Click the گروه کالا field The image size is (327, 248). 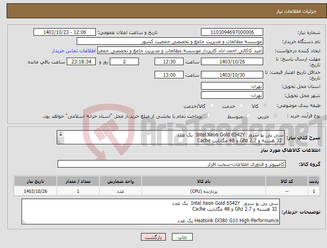click(172, 164)
